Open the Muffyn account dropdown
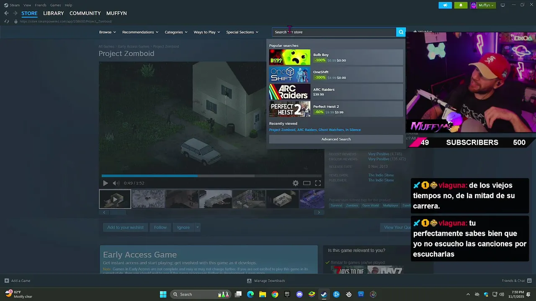 pyautogui.click(x=483, y=5)
